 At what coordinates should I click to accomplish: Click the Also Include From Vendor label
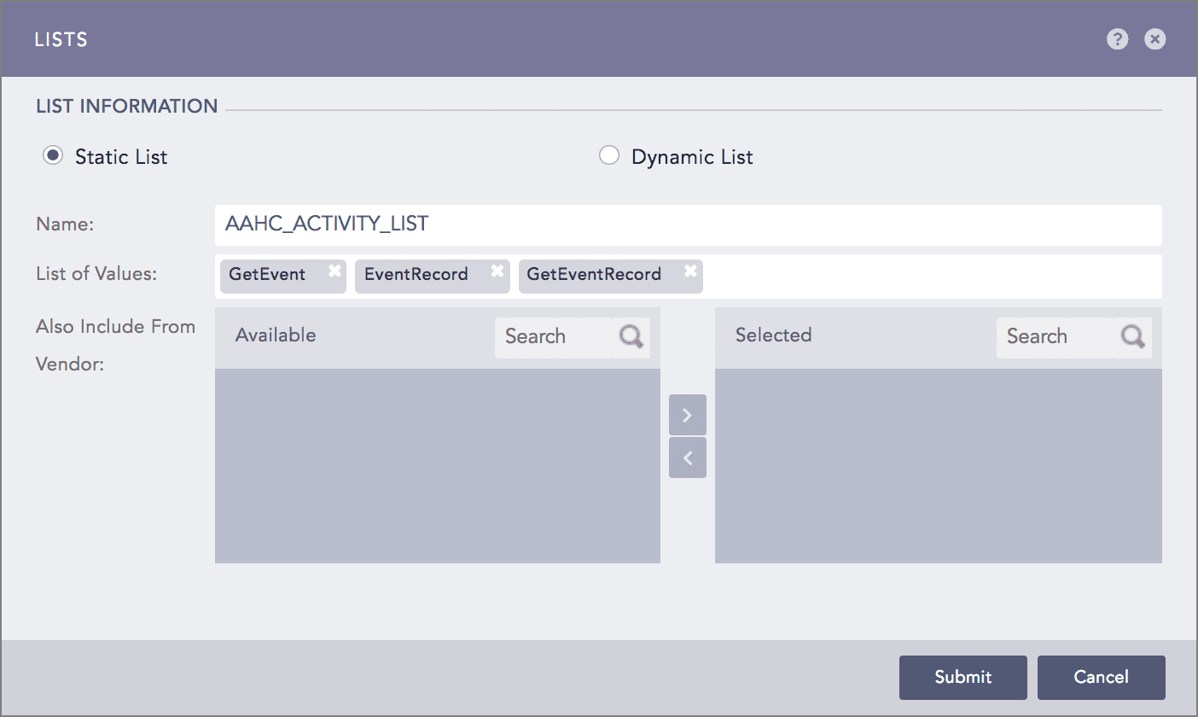[x=115, y=345]
